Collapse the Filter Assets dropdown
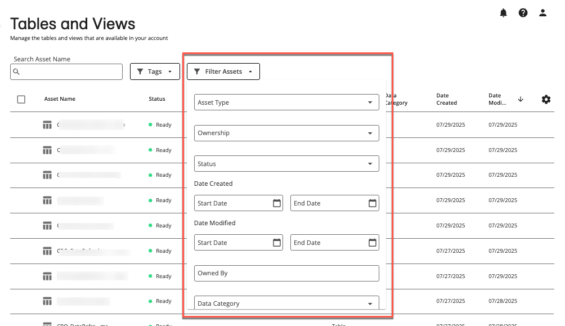This screenshot has height=326, width=565. tap(223, 72)
